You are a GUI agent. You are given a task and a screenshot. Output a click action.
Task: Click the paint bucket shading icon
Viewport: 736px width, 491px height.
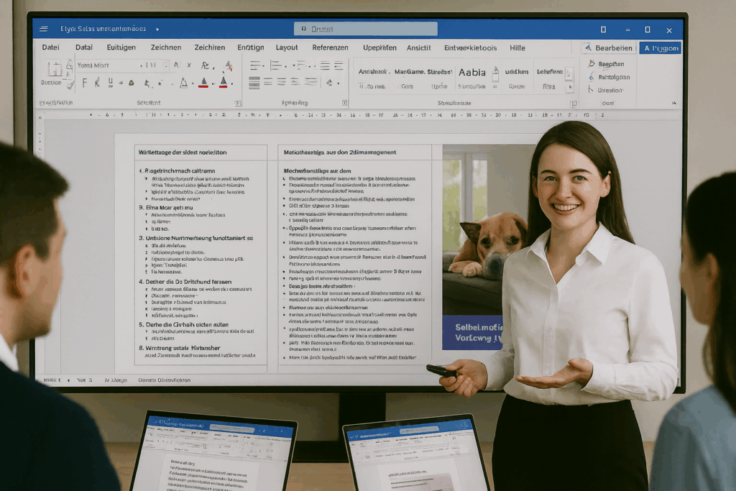(329, 83)
